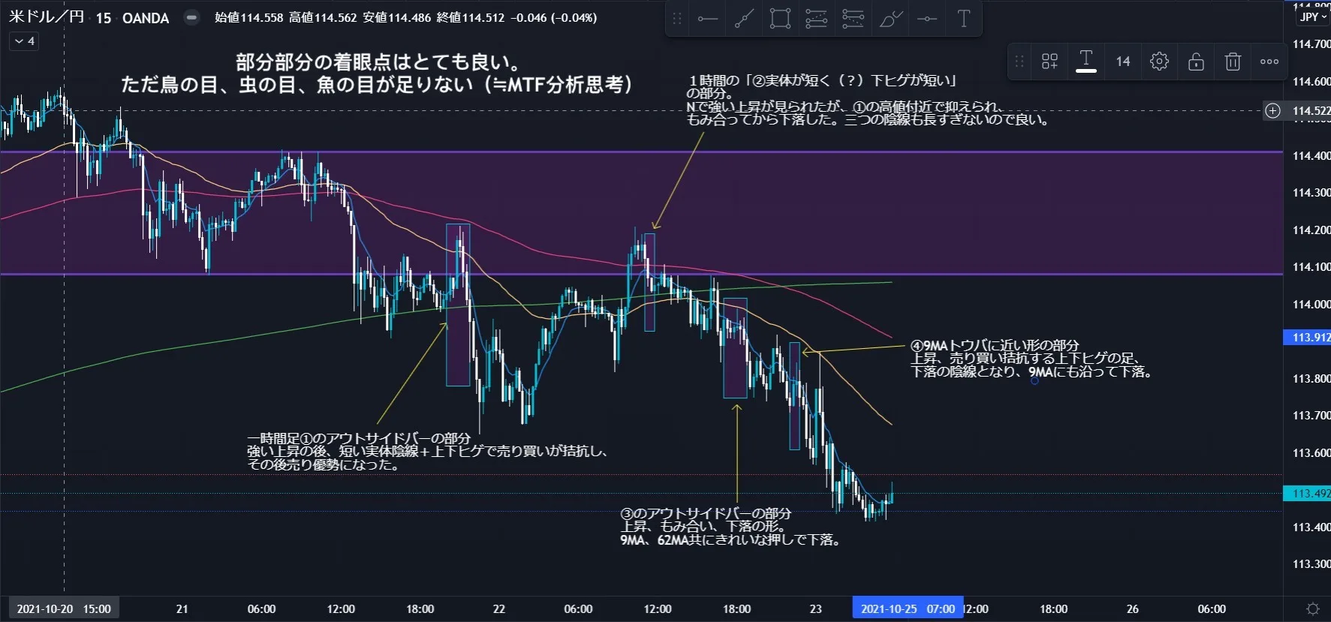Image resolution: width=1331 pixels, height=622 pixels.
Task: Open more options three-dot menu
Action: coord(1269,62)
